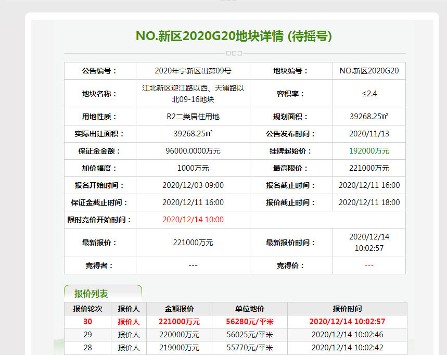This screenshot has height=355, width=447.
Task: Click the 报价列表 tab header
Action: point(91,294)
